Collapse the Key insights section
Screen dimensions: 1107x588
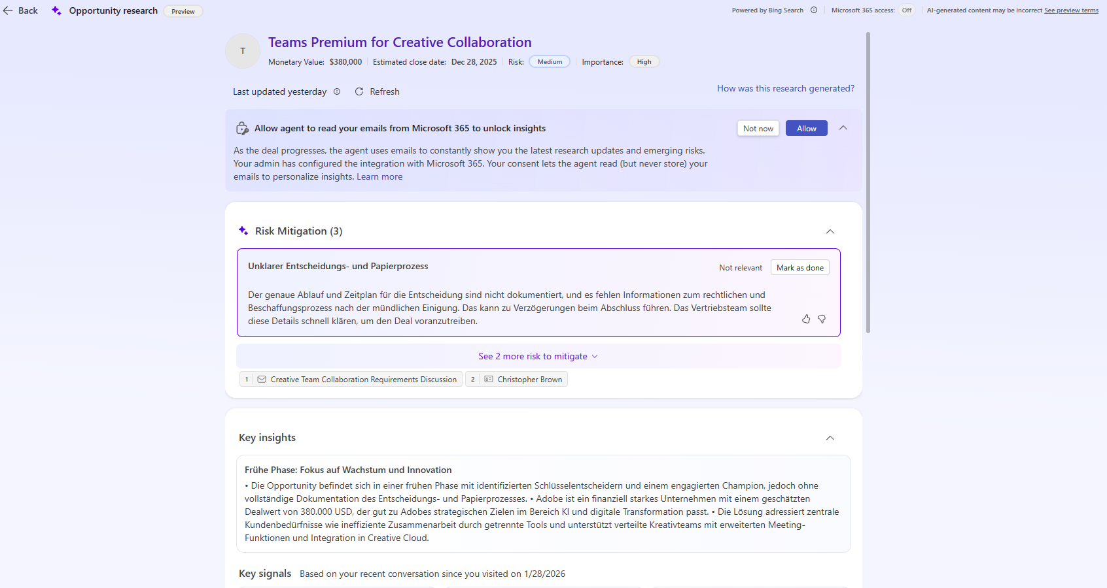click(x=830, y=438)
